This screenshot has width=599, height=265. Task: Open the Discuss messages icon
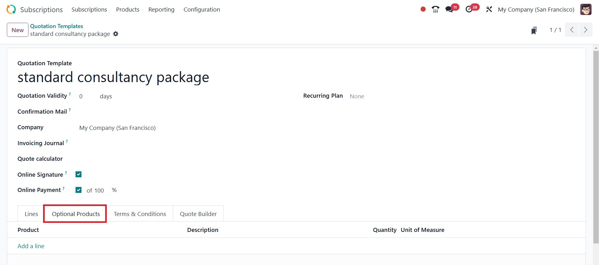tap(449, 9)
